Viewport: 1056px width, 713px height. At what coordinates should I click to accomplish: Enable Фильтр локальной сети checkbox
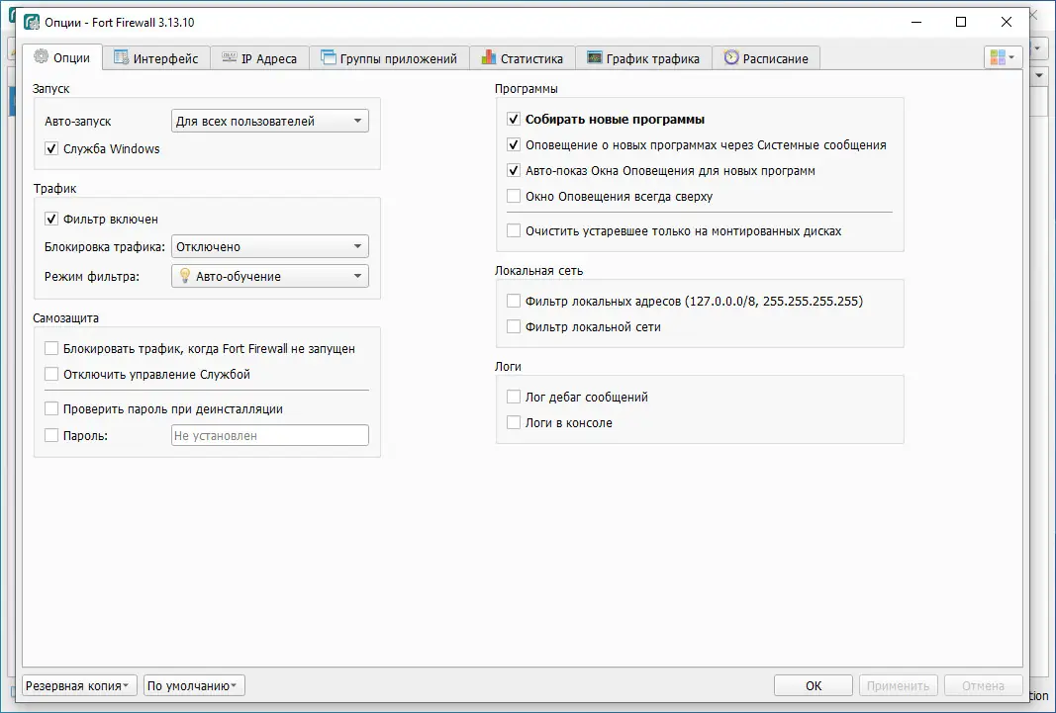[x=514, y=326]
